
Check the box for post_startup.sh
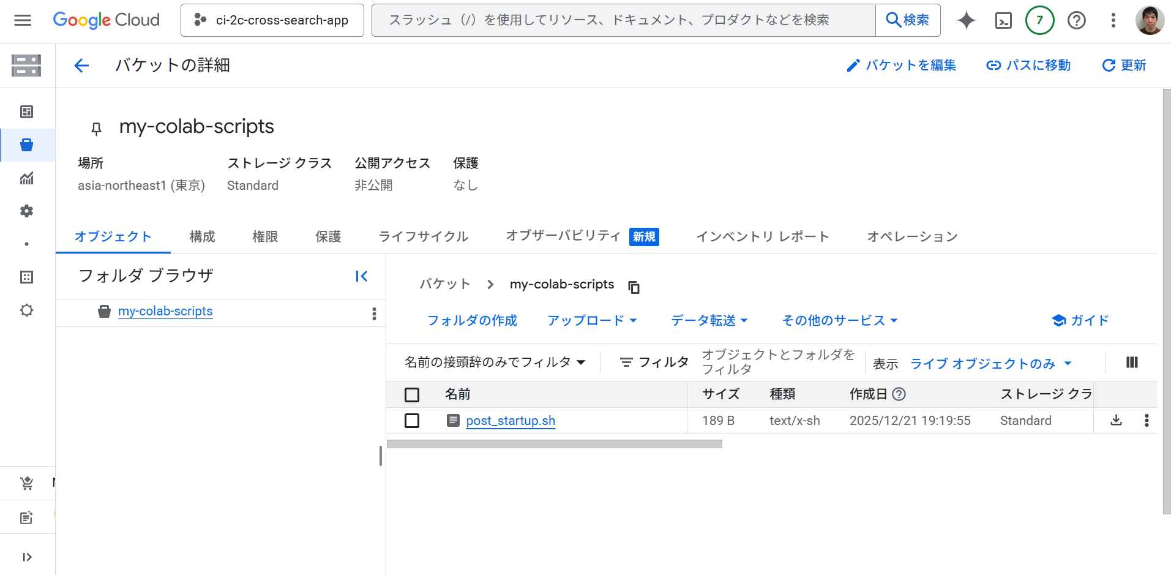coord(412,421)
